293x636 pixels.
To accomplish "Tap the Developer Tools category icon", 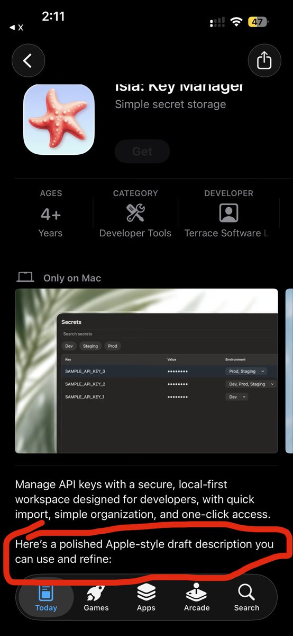I will pyautogui.click(x=135, y=213).
